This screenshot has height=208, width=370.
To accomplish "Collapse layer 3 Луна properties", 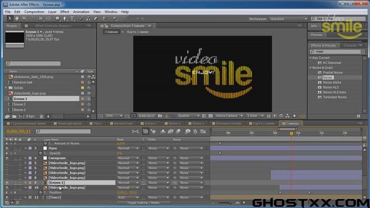I will [25, 148].
